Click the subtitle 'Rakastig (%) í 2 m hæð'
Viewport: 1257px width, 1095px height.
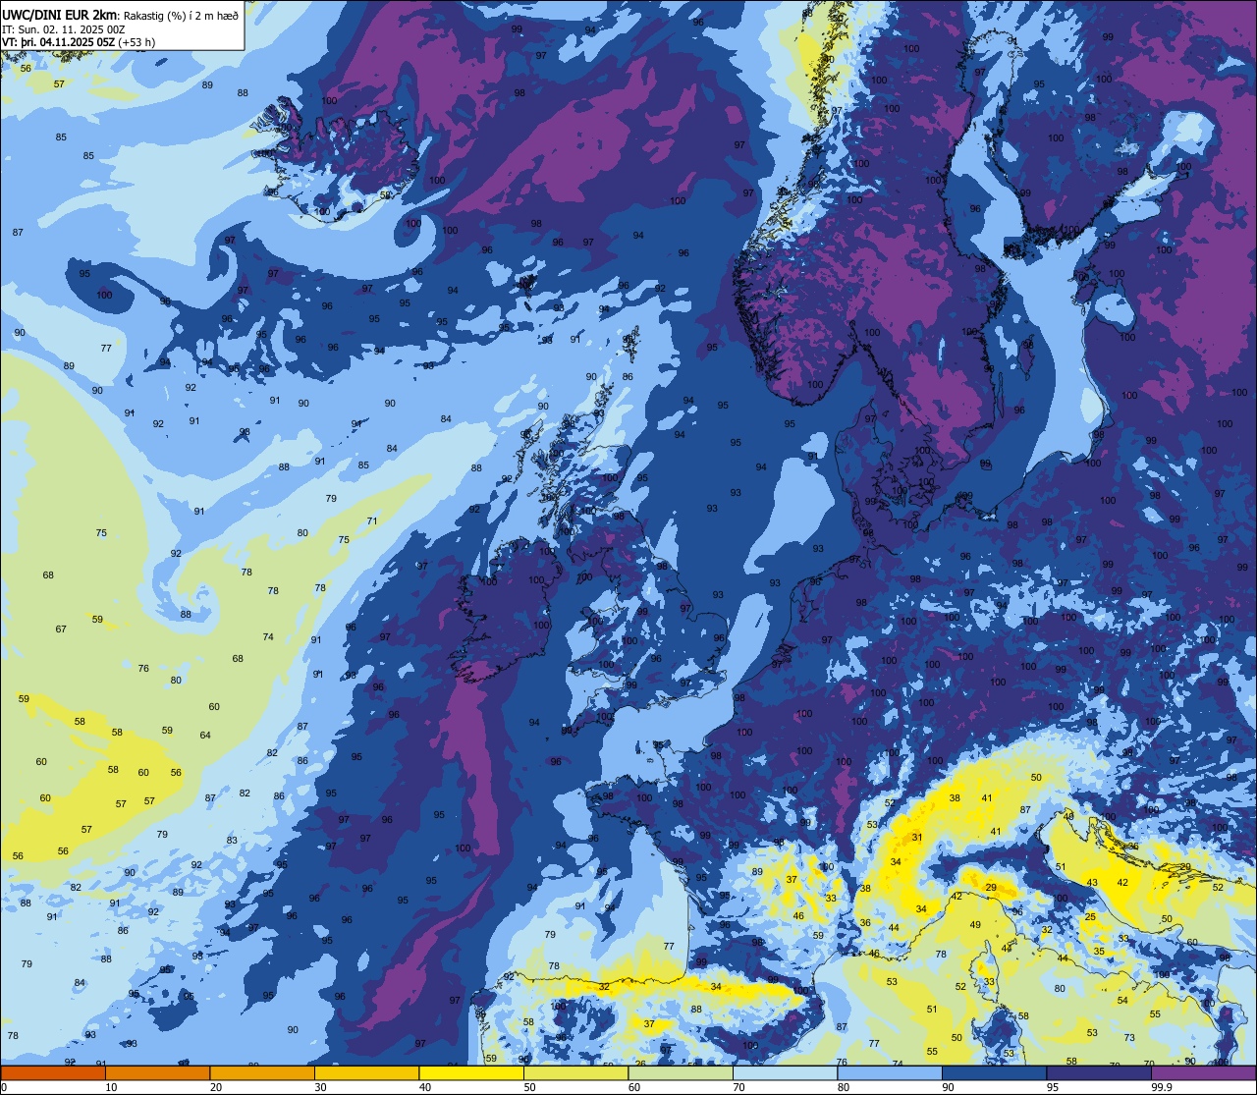[179, 15]
